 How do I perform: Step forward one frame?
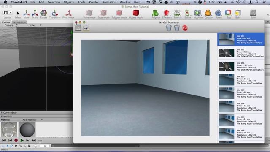tap(28, 141)
